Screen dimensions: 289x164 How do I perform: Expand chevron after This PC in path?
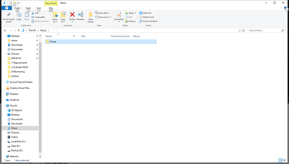coord(39,30)
